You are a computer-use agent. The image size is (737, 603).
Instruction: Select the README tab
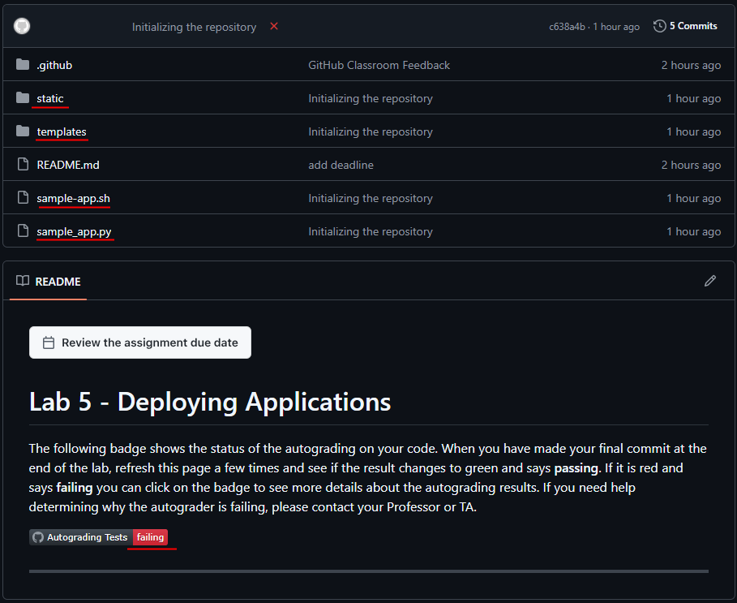pyautogui.click(x=49, y=282)
